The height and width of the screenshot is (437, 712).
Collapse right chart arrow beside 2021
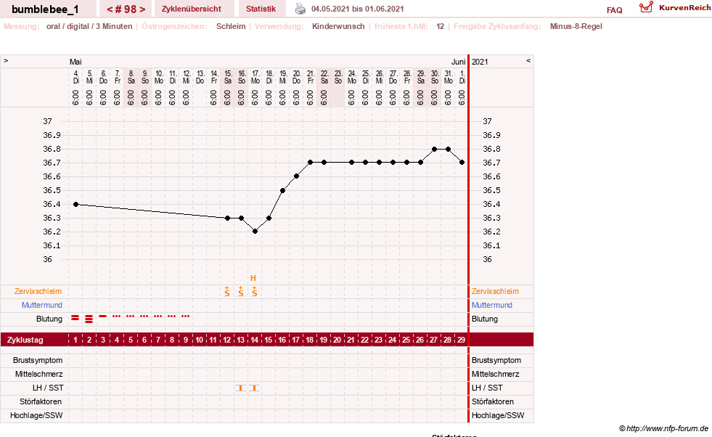(x=528, y=60)
